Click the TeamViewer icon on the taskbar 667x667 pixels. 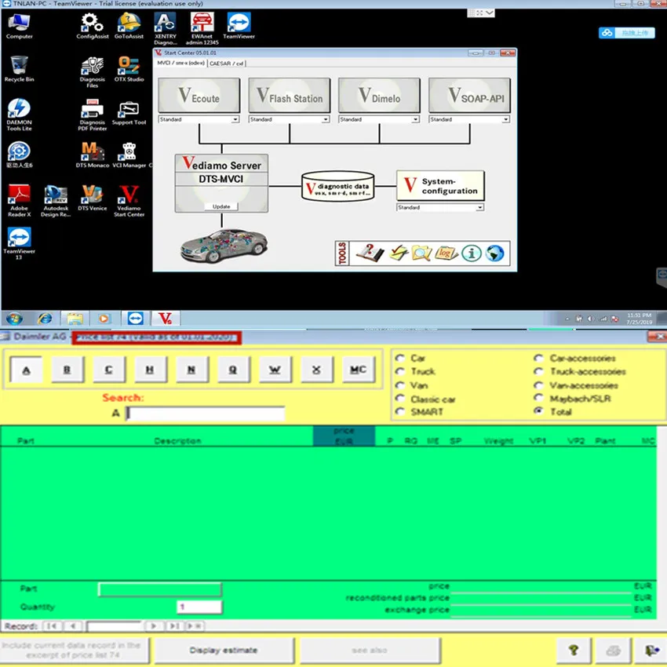click(x=136, y=318)
